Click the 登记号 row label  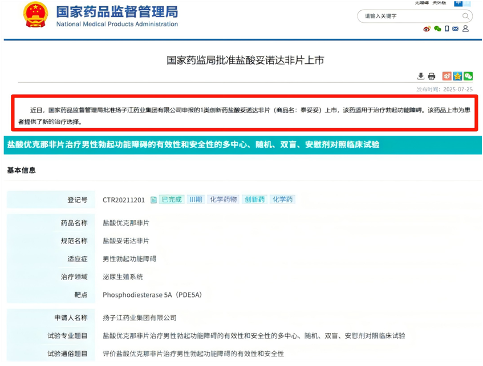pyautogui.click(x=78, y=200)
